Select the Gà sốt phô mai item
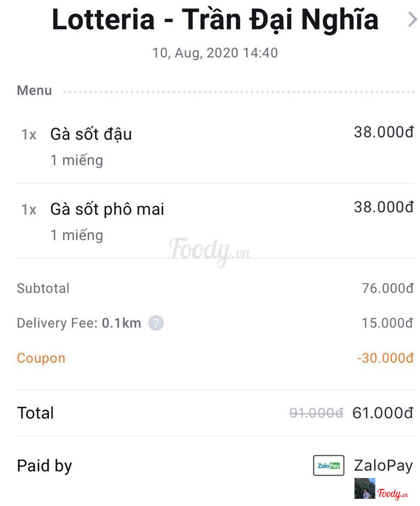Viewport: 420px width, 506px height. coord(107,209)
